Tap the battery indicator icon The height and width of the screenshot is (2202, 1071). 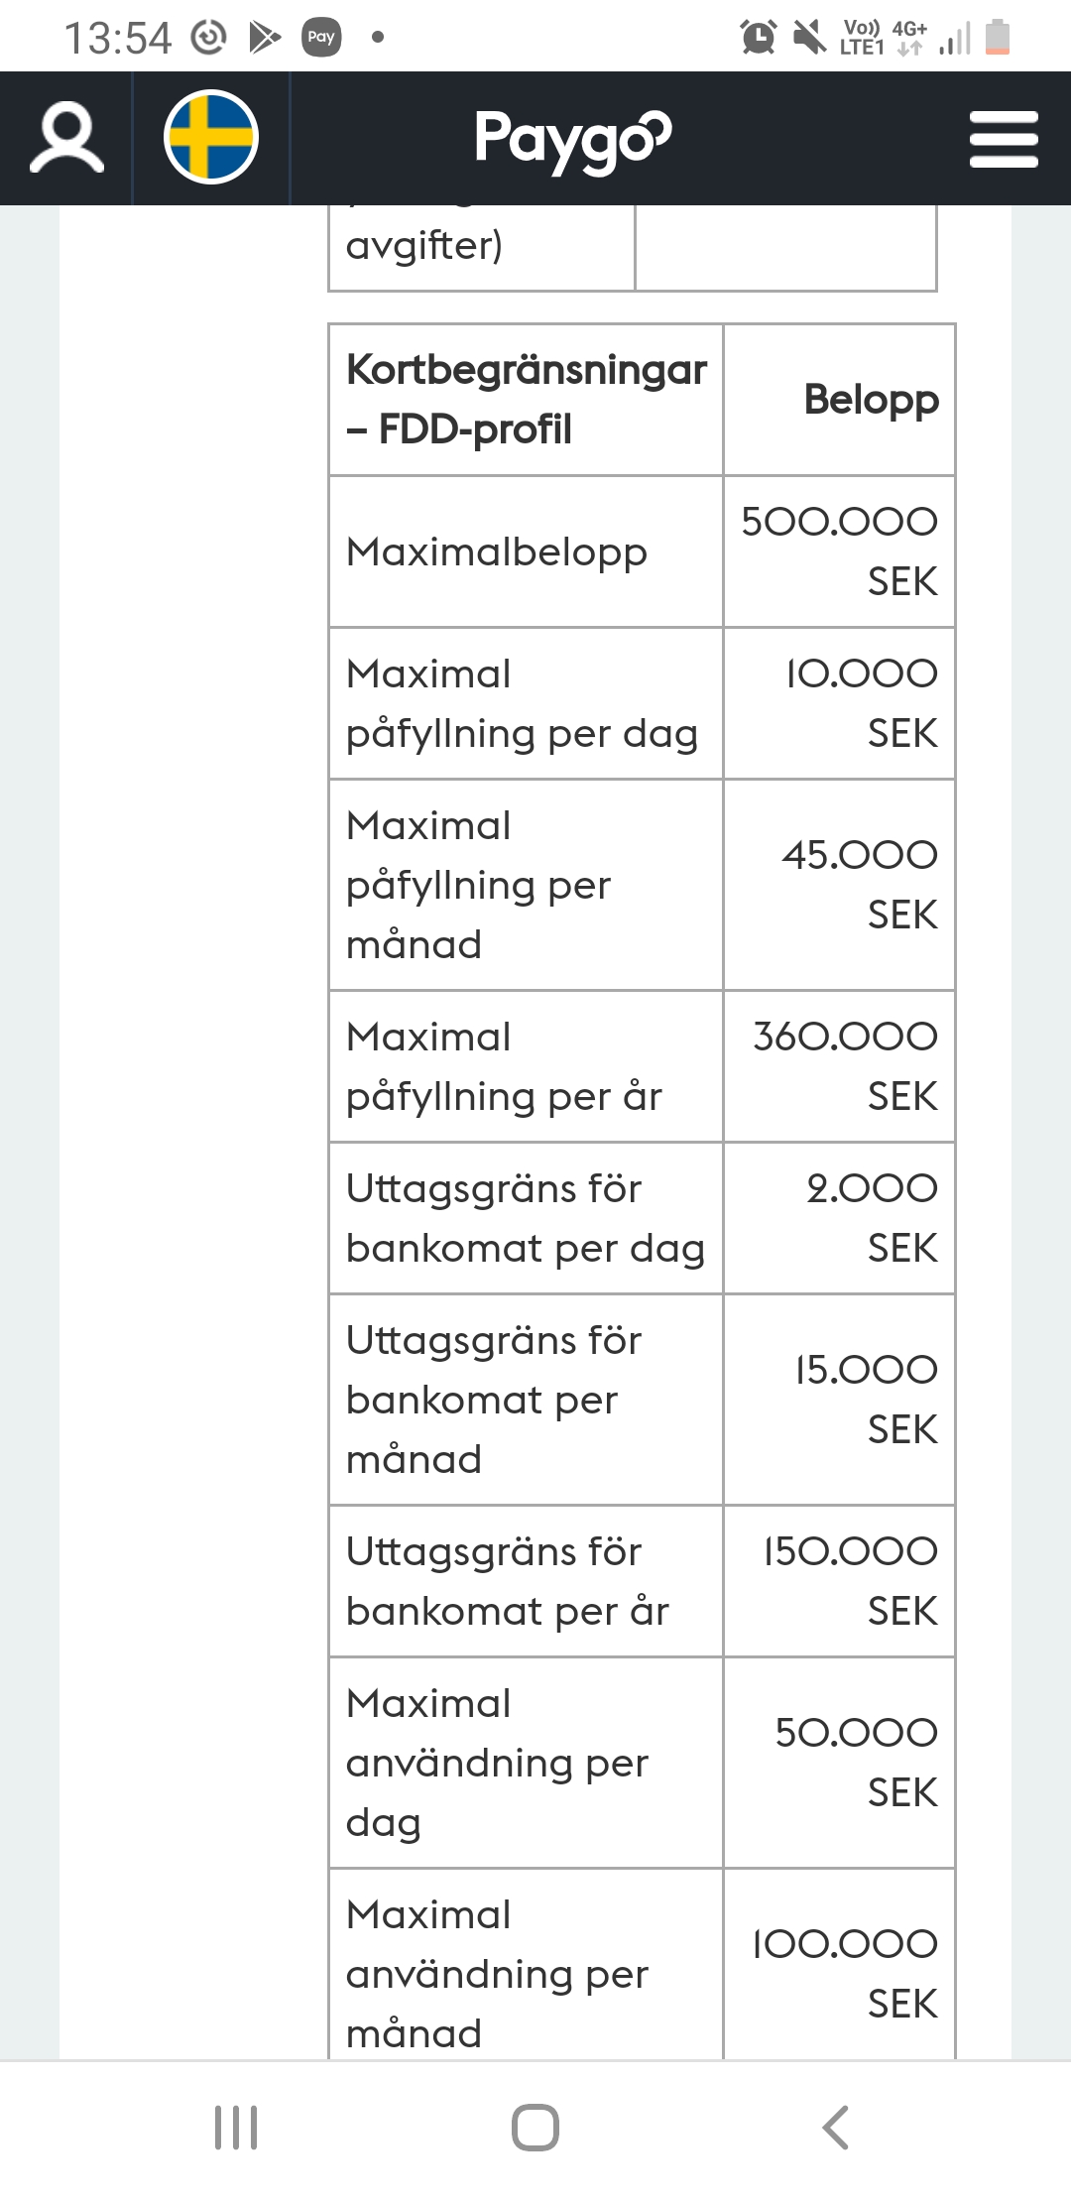(x=998, y=38)
